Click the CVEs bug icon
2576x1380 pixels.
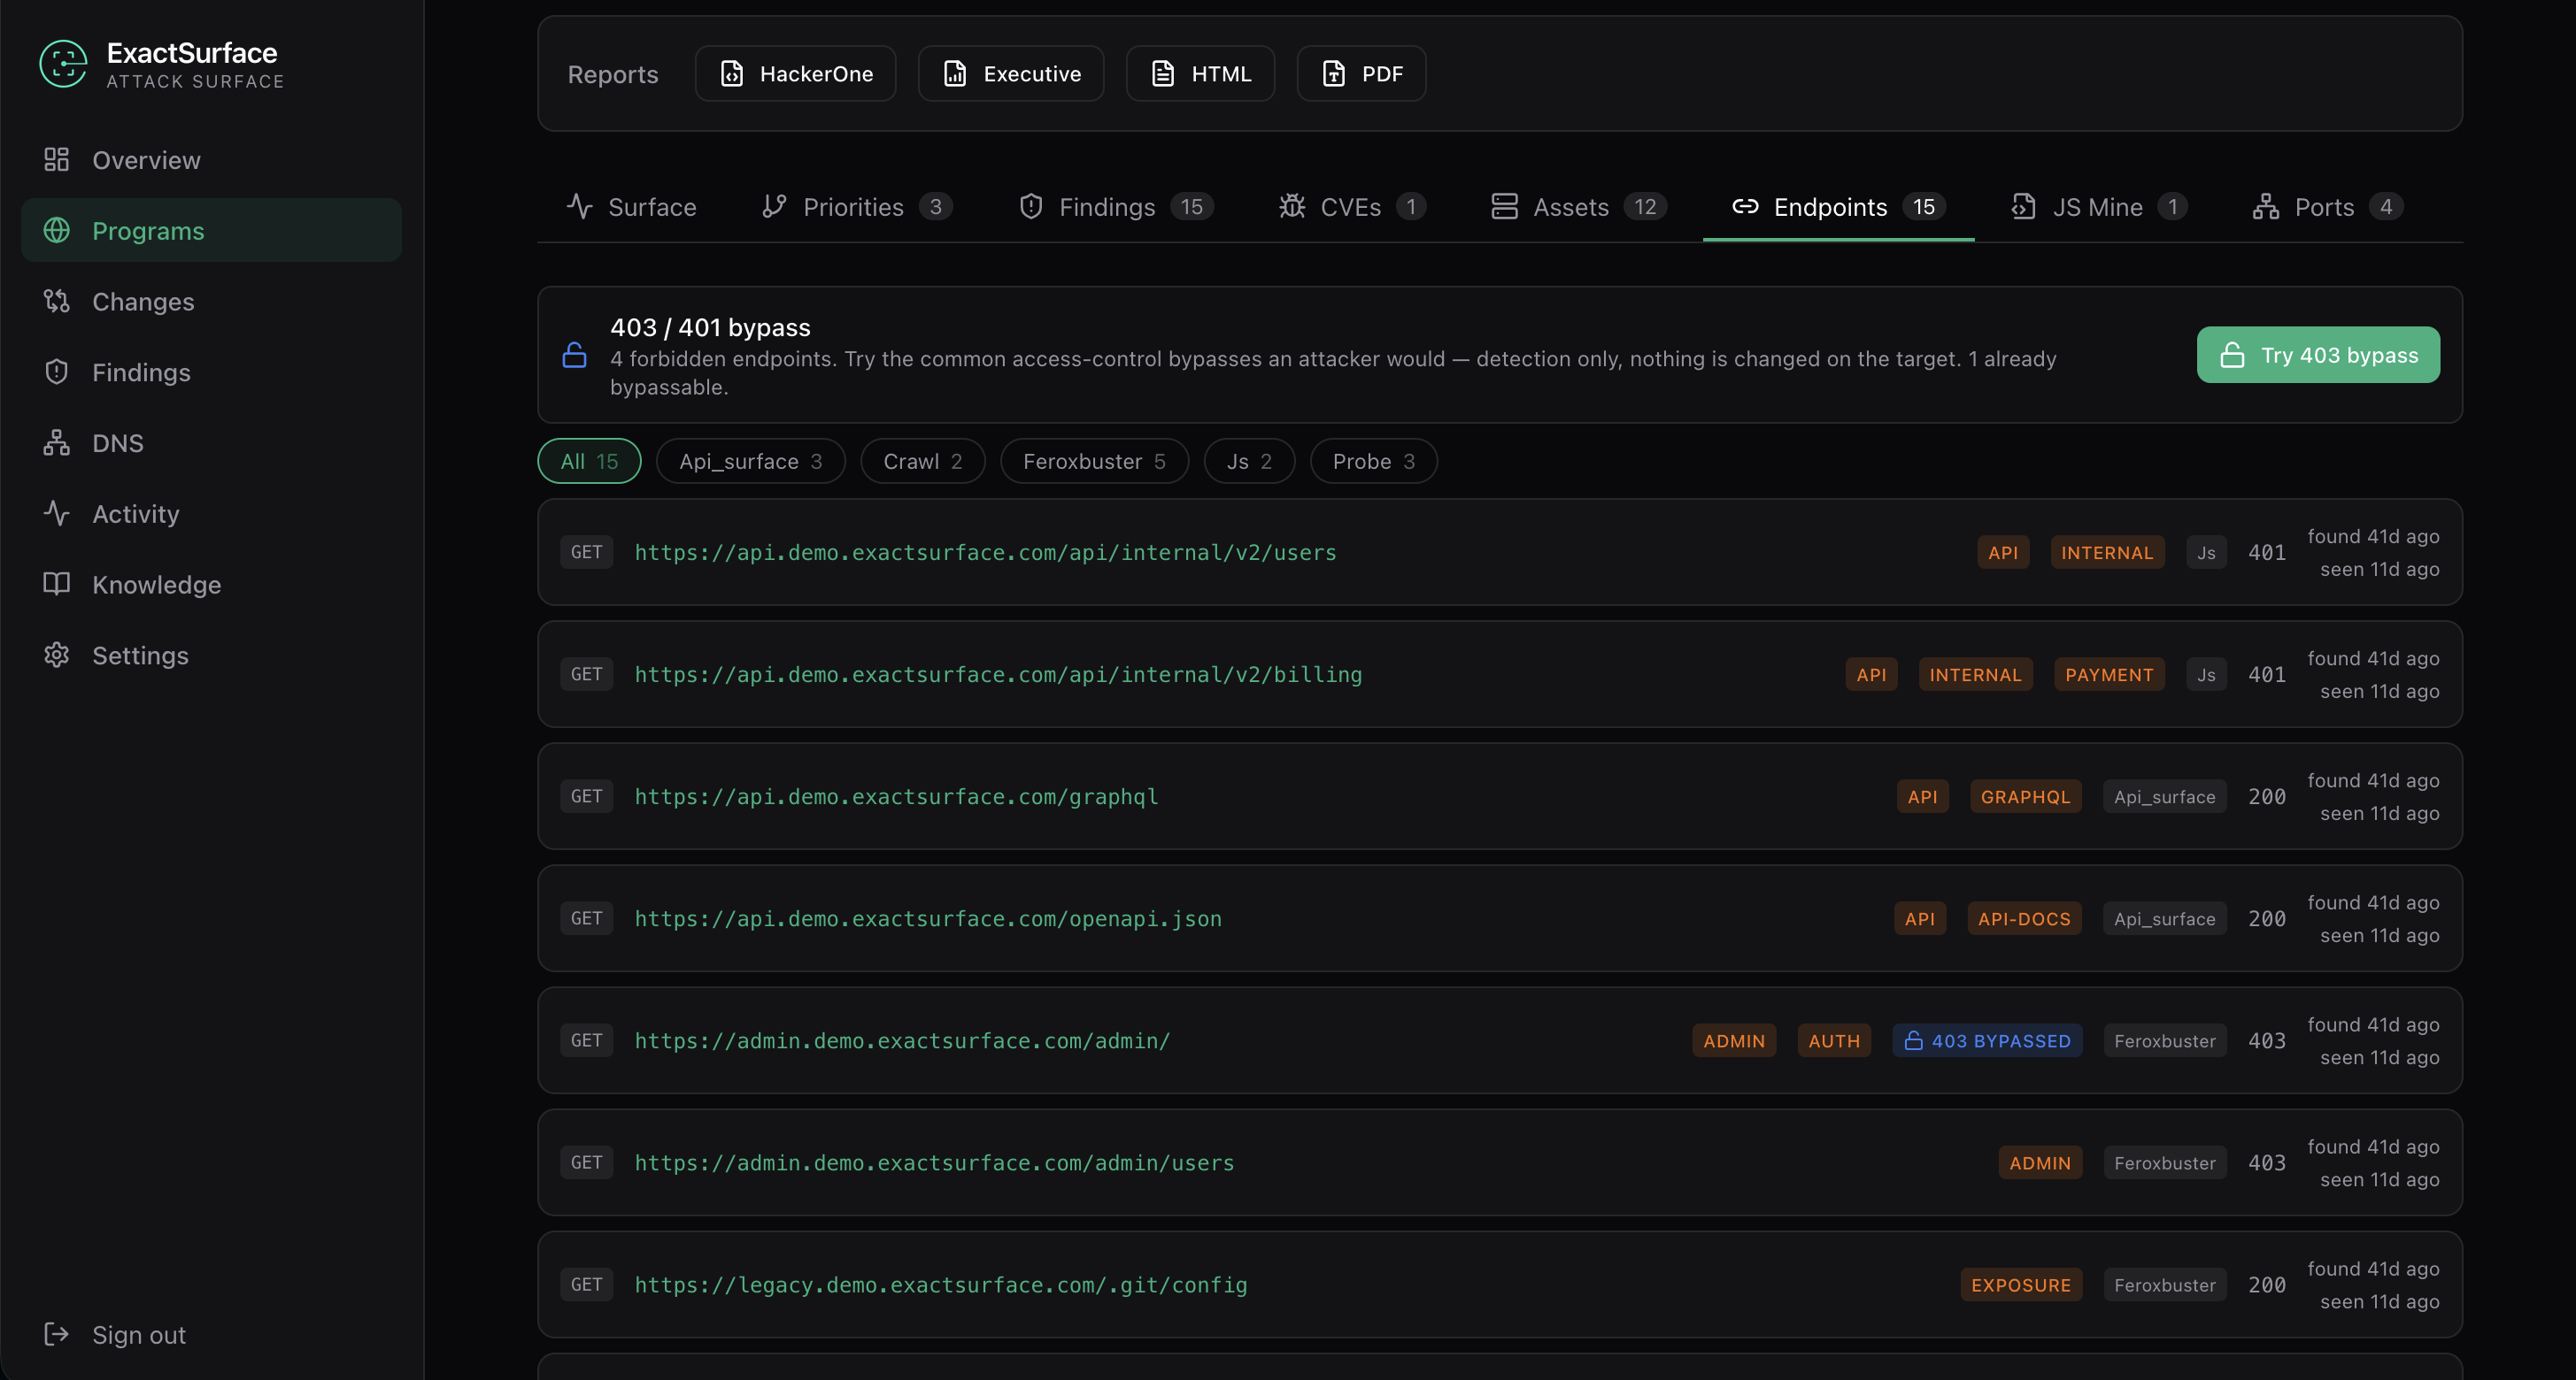(1292, 207)
